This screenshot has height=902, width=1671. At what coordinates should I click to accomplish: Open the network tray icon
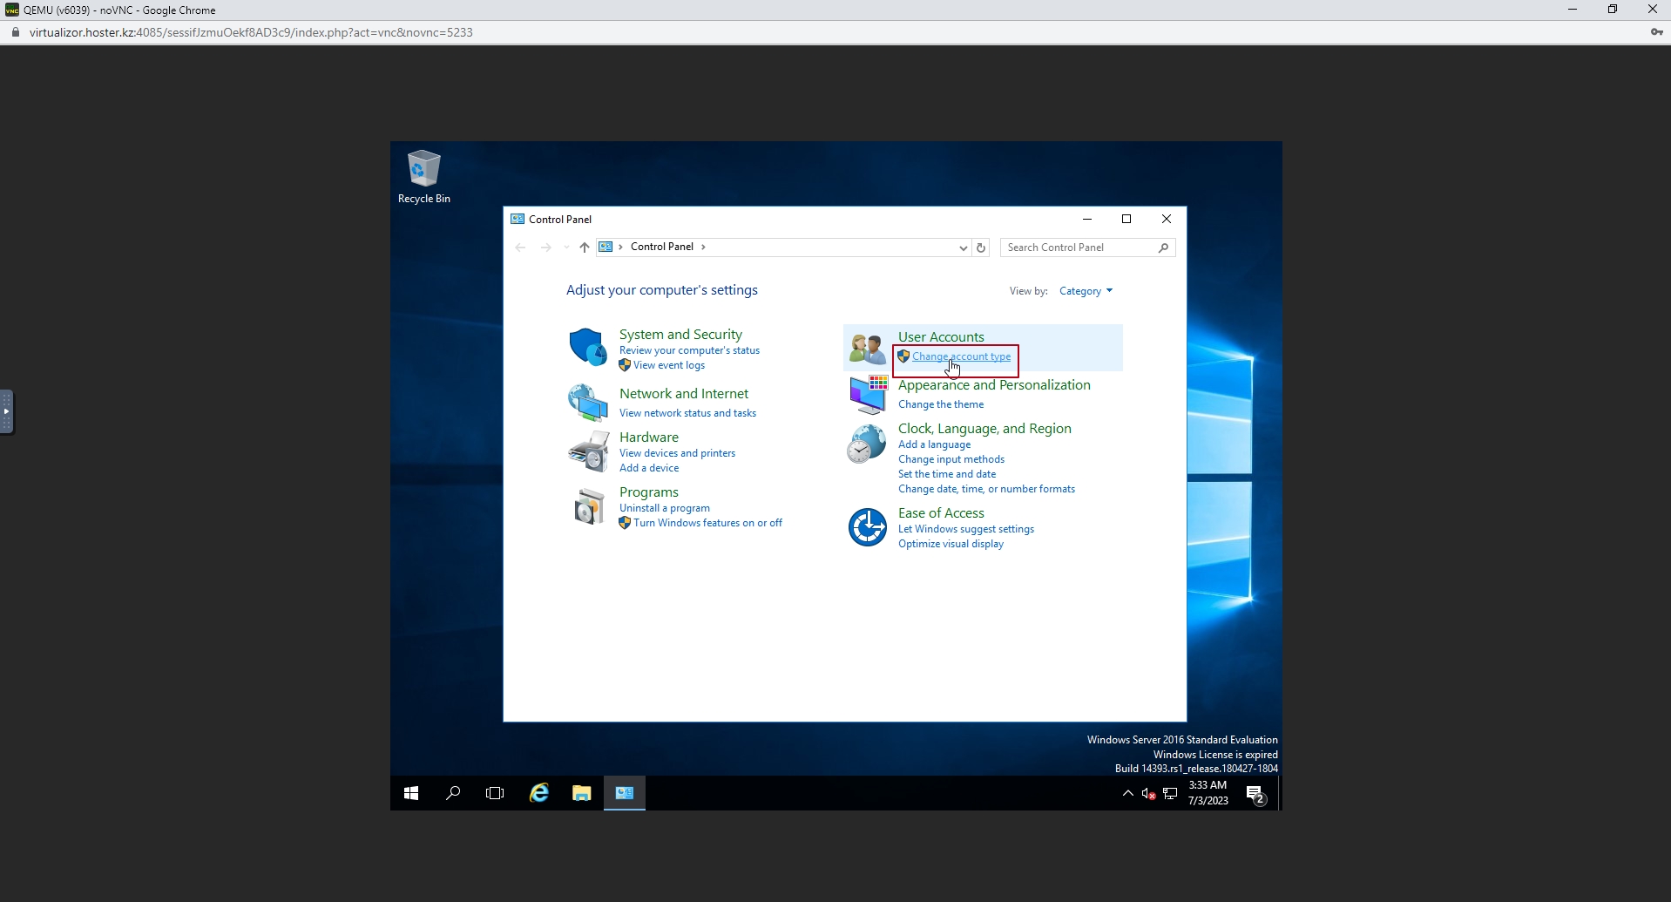point(1170,793)
